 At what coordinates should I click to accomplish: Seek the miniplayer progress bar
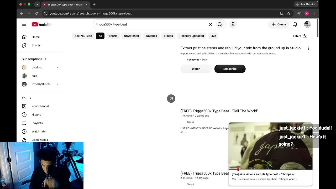[x=270, y=170]
